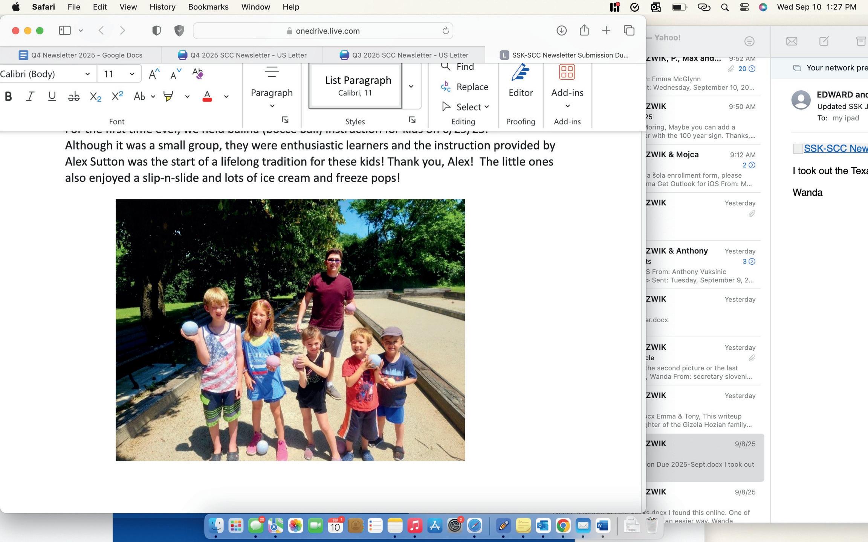Viewport: 868px width, 542px height.
Task: Open the Editor proofing tool
Action: [x=520, y=81]
